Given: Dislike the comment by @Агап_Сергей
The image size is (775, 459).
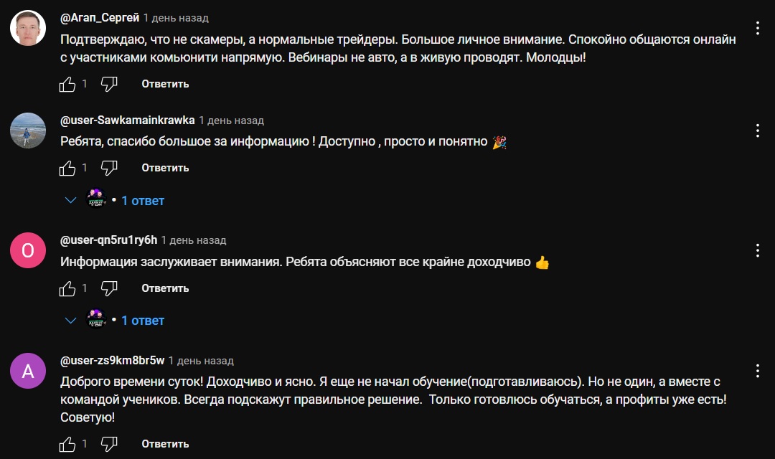Looking at the screenshot, I should click(109, 84).
